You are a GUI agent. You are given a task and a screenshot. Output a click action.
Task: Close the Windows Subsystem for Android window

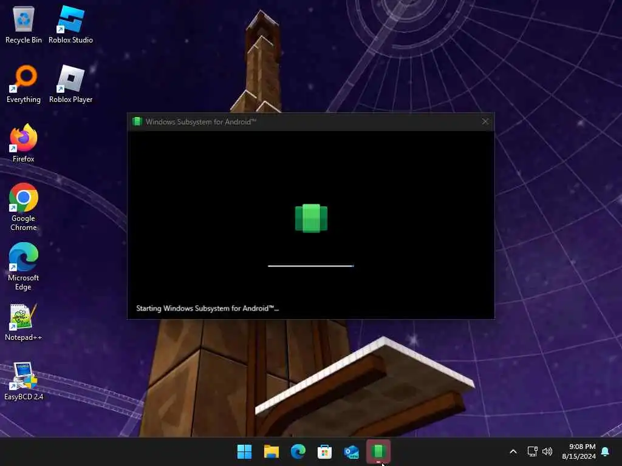(x=485, y=121)
